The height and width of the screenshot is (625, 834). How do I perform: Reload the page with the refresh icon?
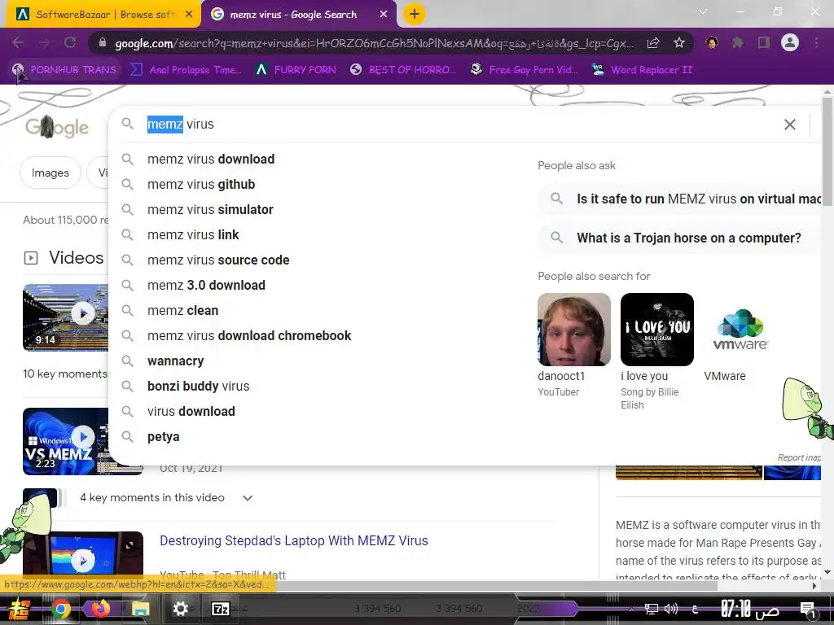[70, 42]
